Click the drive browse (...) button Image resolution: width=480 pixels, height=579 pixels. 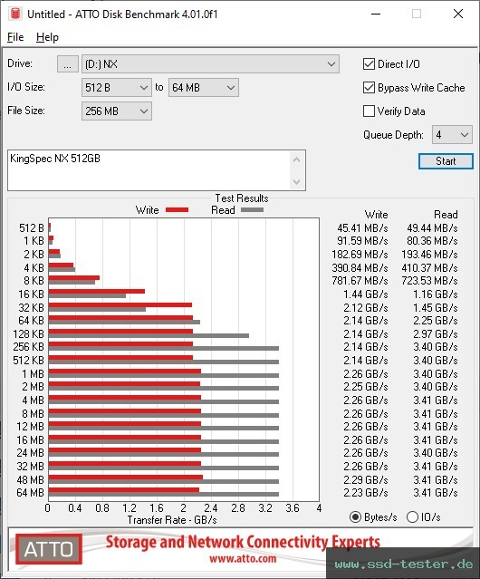click(x=68, y=64)
